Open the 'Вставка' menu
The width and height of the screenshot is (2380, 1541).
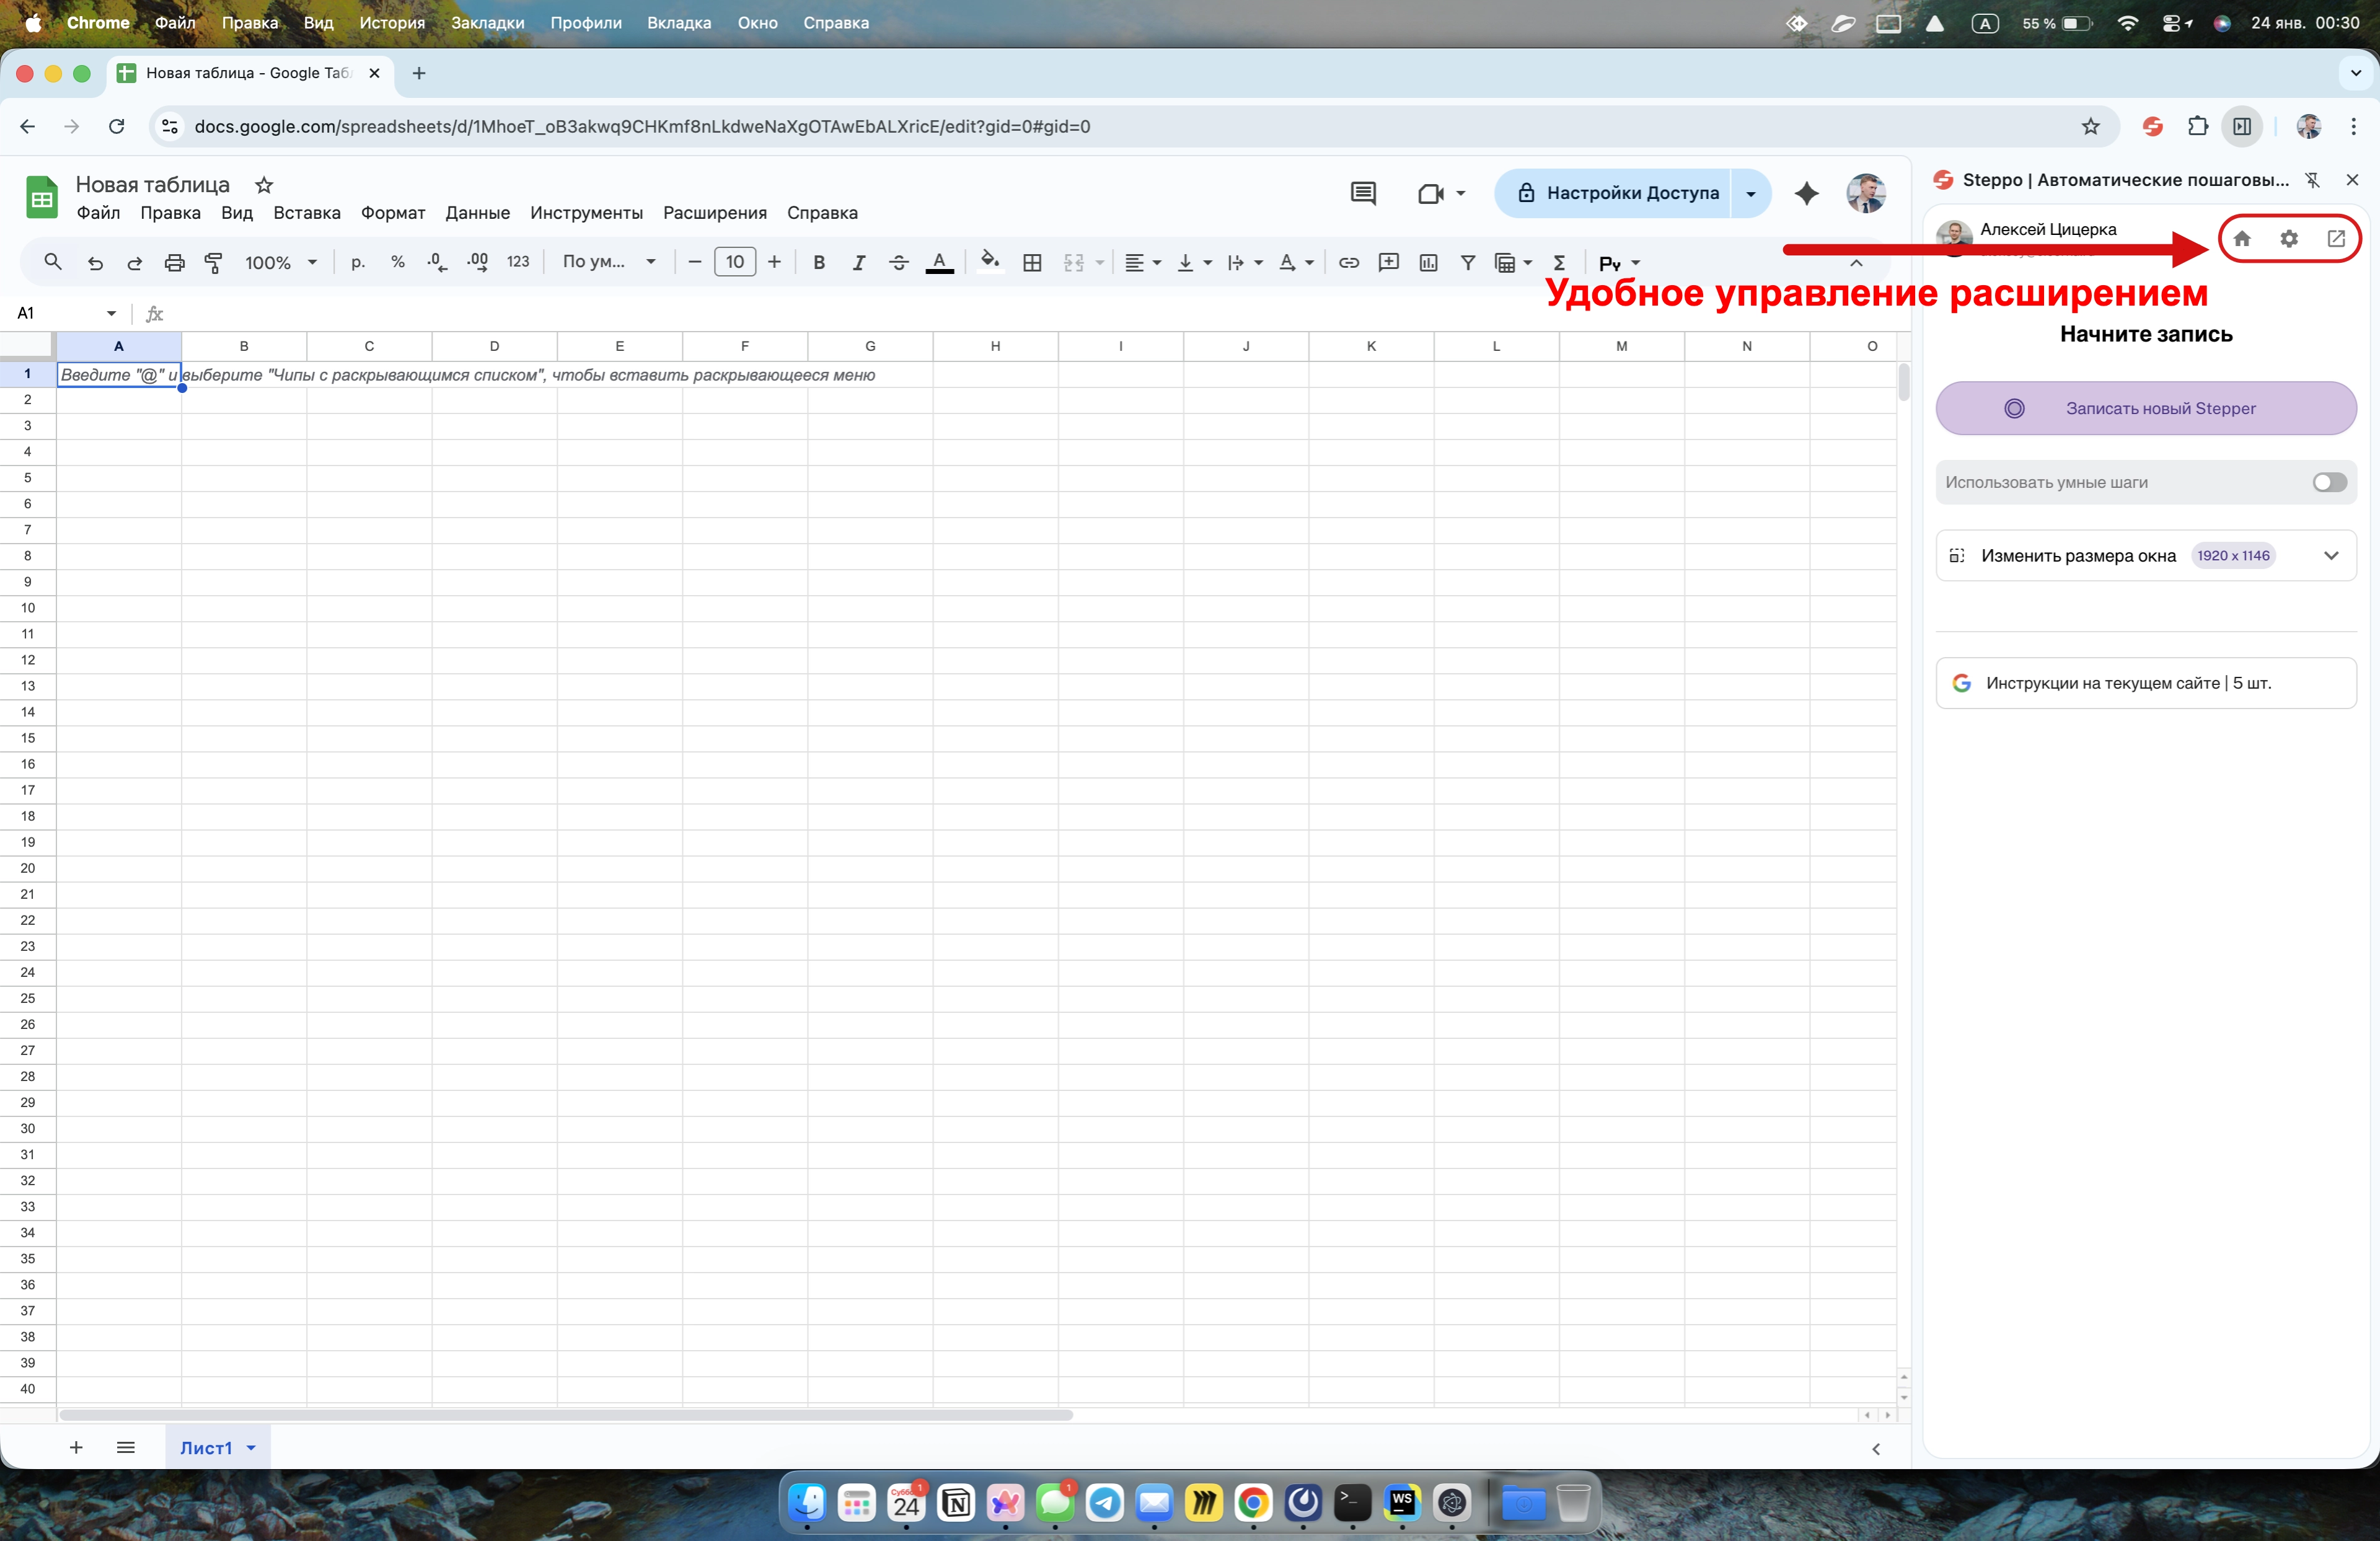click(x=306, y=213)
